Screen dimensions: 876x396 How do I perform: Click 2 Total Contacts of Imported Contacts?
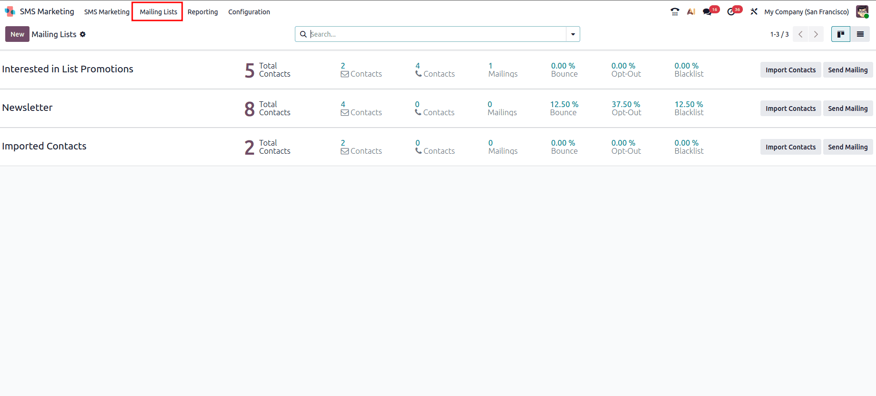pyautogui.click(x=267, y=147)
